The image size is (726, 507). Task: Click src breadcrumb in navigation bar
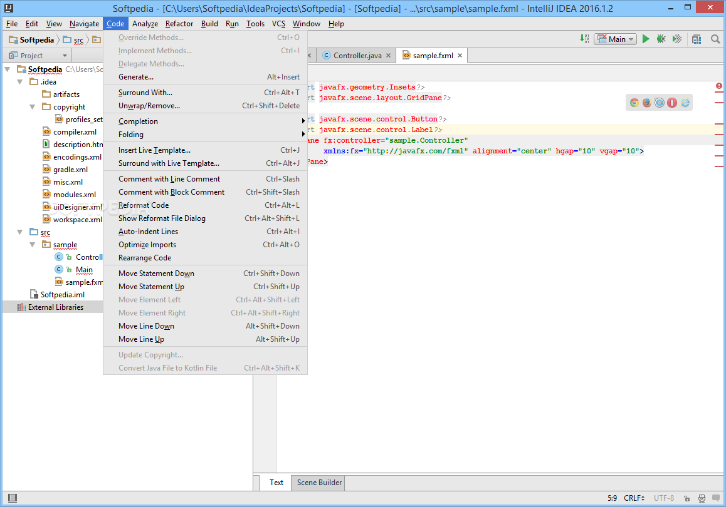point(74,40)
